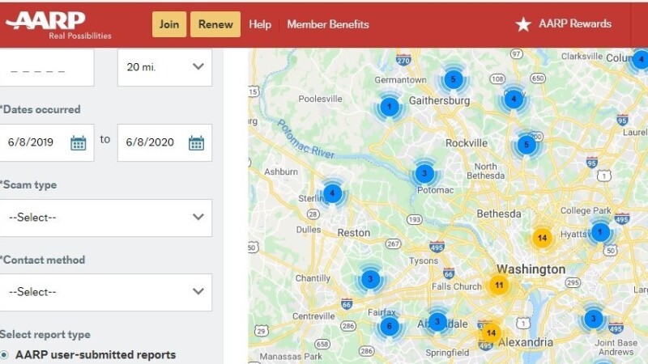Viewport: 648px width, 364px height.
Task: Click the blue 3 cluster above Potomac
Action: 424,173
